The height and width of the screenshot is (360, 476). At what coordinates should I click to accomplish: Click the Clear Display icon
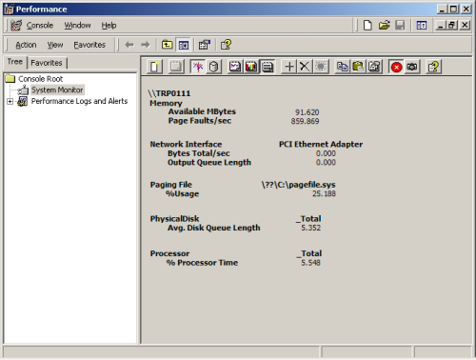point(176,67)
